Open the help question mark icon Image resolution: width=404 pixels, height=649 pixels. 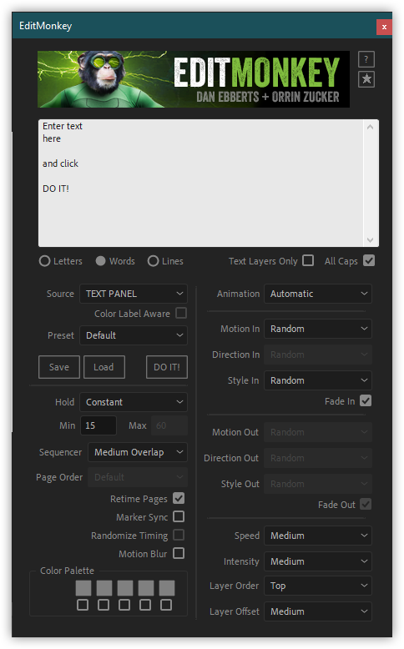(366, 59)
